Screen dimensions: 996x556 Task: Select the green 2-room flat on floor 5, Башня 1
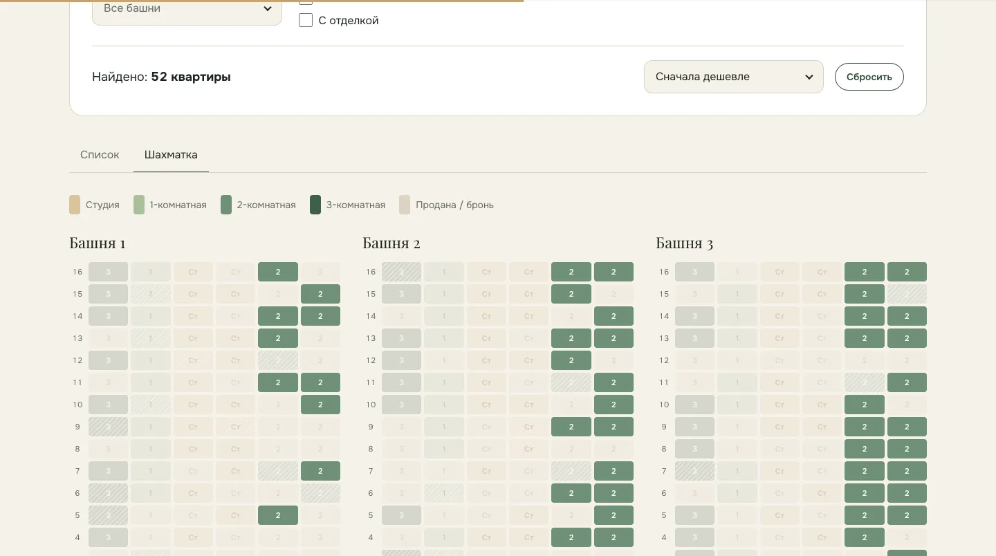tap(278, 515)
